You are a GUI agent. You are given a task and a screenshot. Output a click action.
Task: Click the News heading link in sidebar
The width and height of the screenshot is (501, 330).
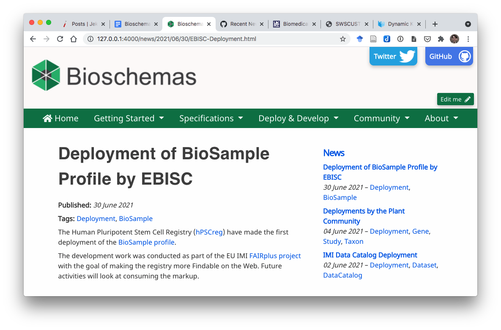[x=334, y=153]
